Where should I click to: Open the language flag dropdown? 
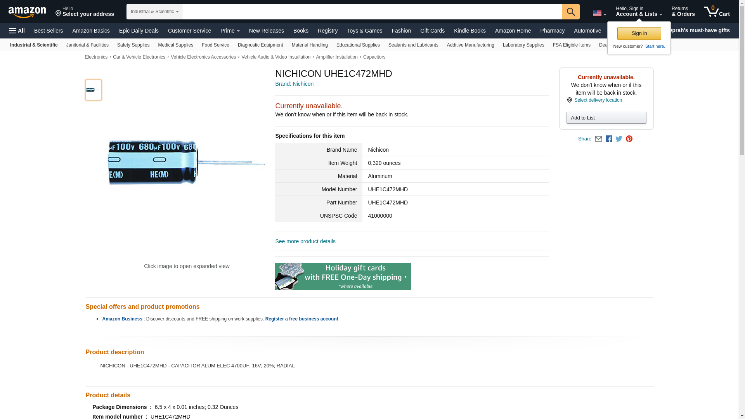pyautogui.click(x=599, y=14)
